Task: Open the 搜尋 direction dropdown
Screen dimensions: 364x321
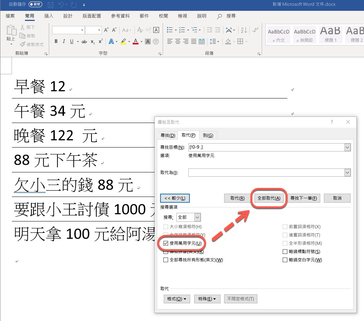Action: 197,217
